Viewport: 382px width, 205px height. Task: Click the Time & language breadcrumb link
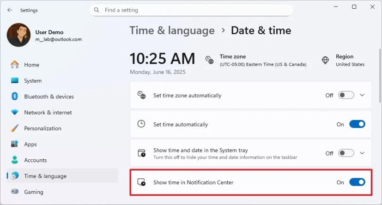click(x=172, y=31)
